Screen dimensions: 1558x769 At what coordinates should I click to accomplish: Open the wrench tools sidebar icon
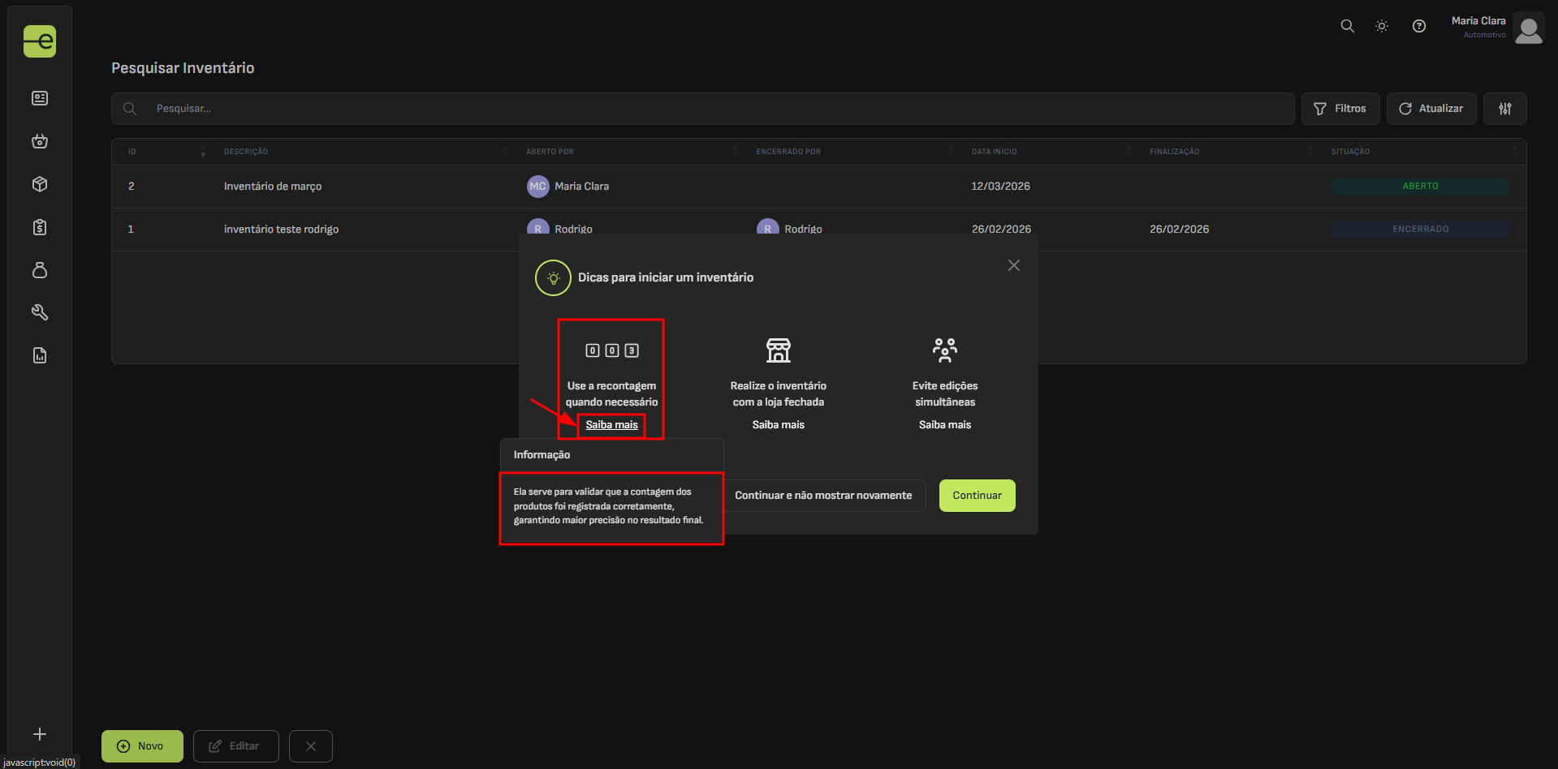[x=40, y=312]
